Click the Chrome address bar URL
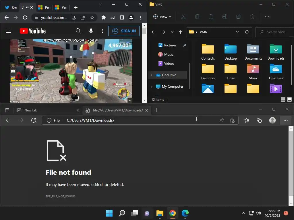Screen dimensions: 294x220 (54, 17)
